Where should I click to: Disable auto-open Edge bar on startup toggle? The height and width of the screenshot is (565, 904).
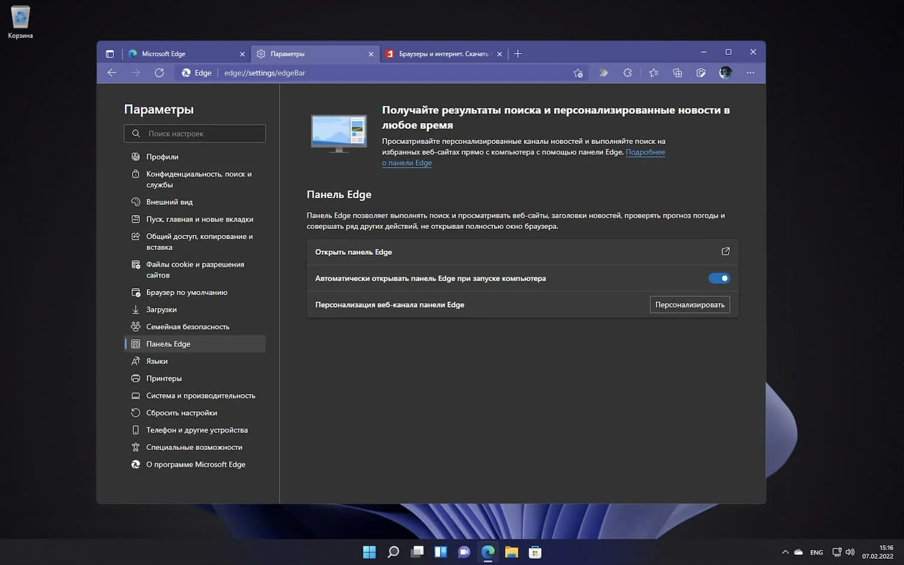point(719,278)
